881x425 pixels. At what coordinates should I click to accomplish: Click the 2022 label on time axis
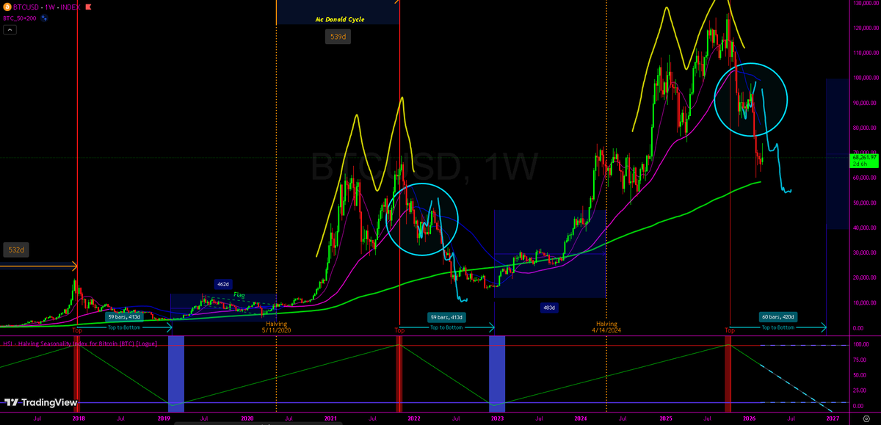(414, 418)
